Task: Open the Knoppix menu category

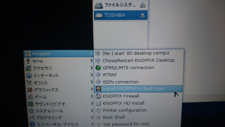Action: [58, 54]
